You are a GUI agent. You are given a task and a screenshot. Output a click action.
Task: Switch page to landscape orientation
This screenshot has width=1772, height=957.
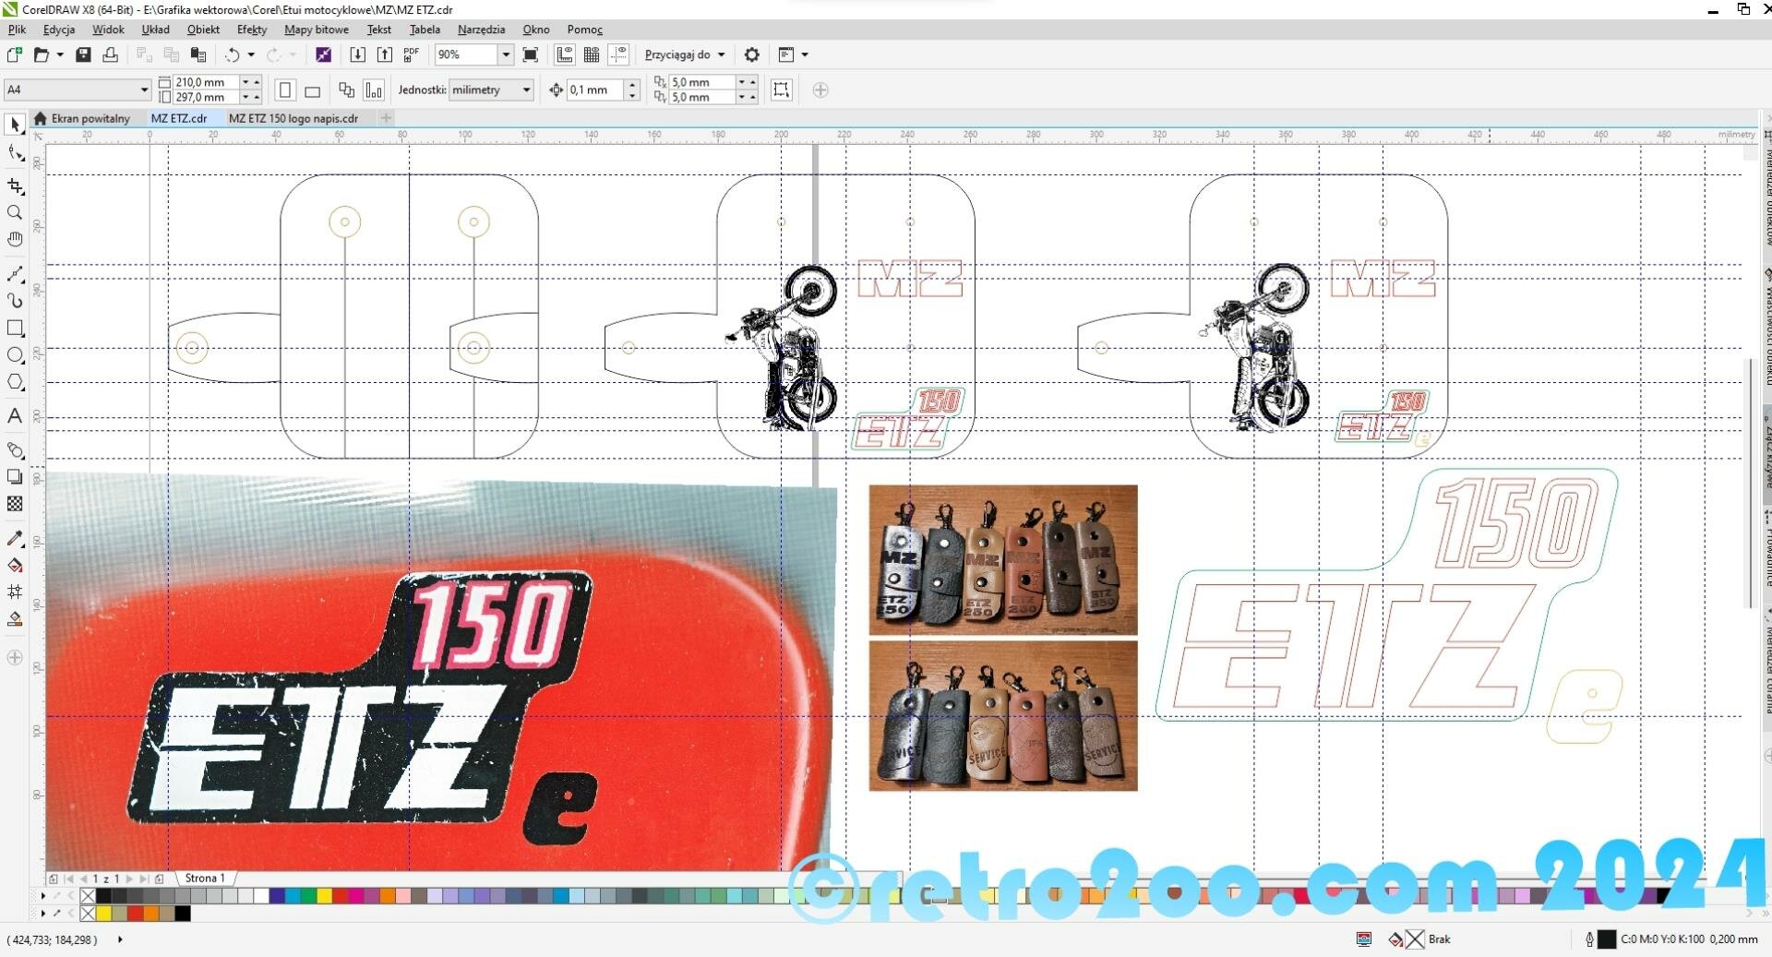[x=313, y=90]
